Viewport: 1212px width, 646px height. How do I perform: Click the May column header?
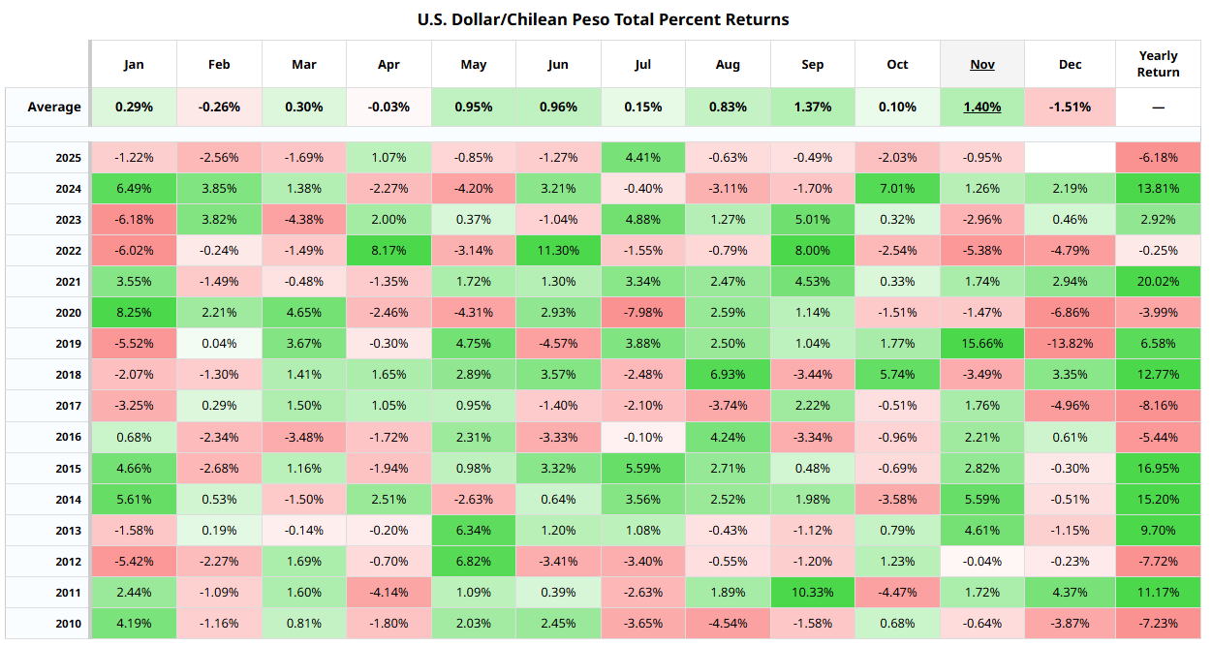click(x=474, y=64)
